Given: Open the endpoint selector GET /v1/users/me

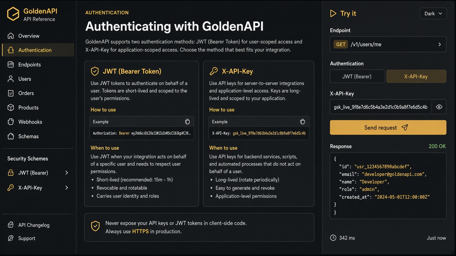Looking at the screenshot, I should point(388,44).
